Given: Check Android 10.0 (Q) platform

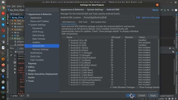Looking at the screenshot, I should tap(69, 43).
